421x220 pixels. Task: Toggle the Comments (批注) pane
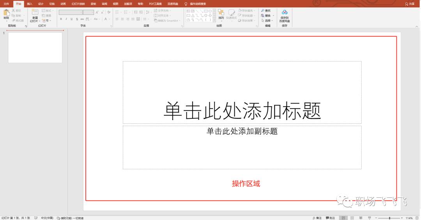(330, 218)
